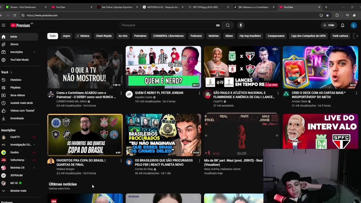Screen dimensions: 361x203
Task: Open Downloads in sidebar
Action: click(19, 118)
